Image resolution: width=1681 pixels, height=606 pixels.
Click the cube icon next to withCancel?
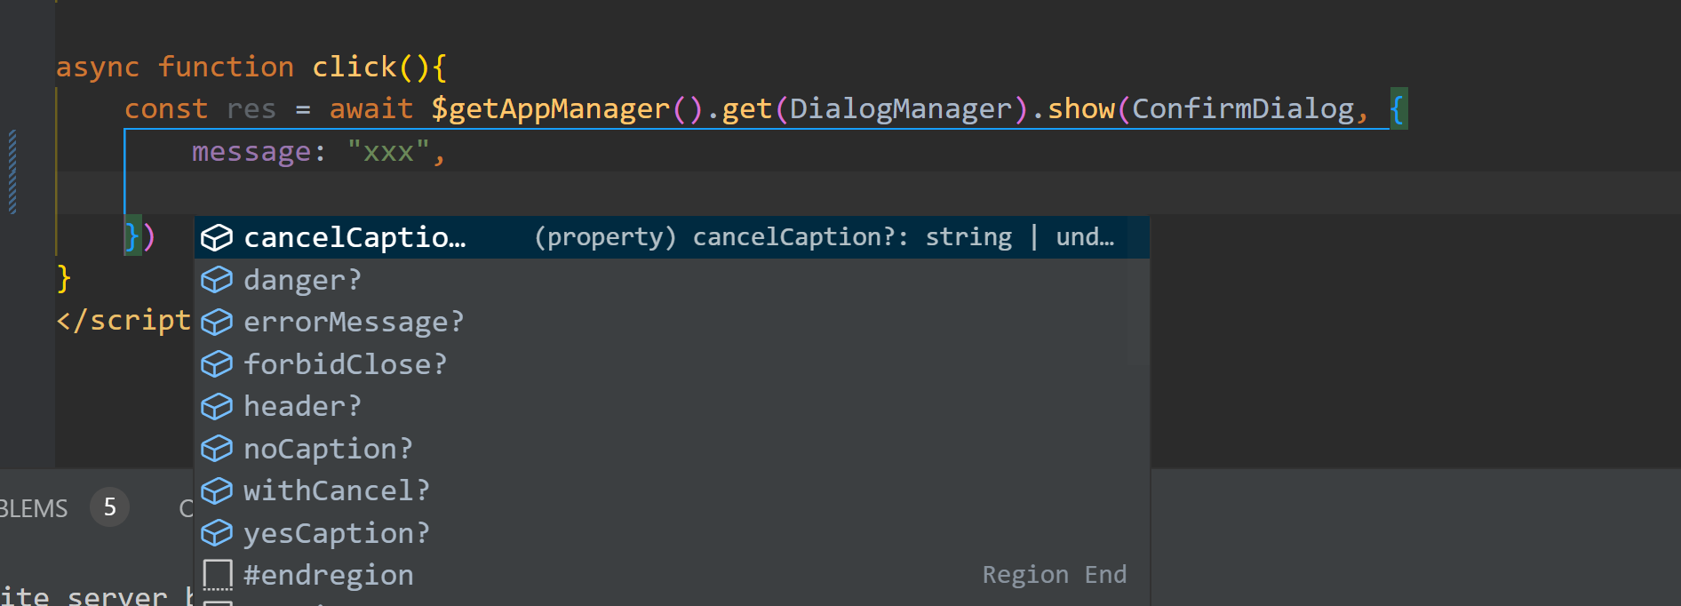[217, 490]
